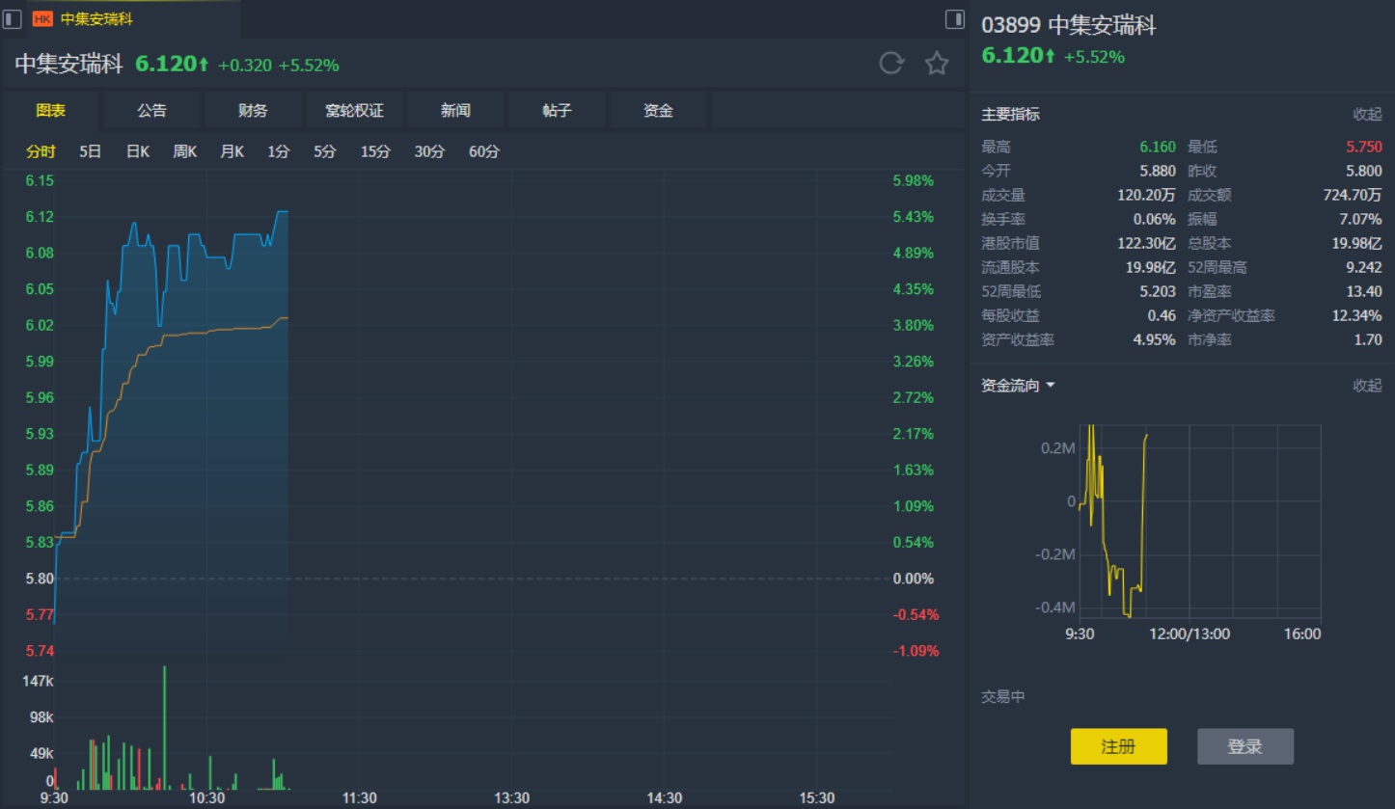
Task: Collapse the 资金流向 section
Action: point(1367,386)
